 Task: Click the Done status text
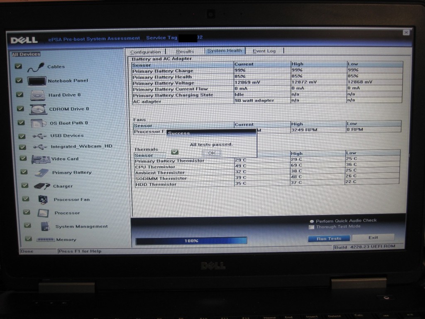[x=27, y=251]
